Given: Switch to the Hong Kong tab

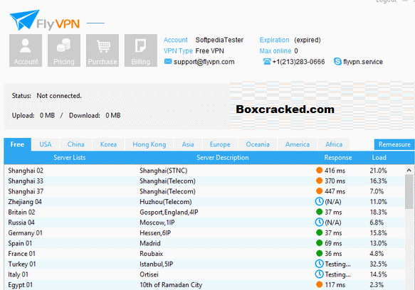Looking at the screenshot, I should (x=149, y=144).
